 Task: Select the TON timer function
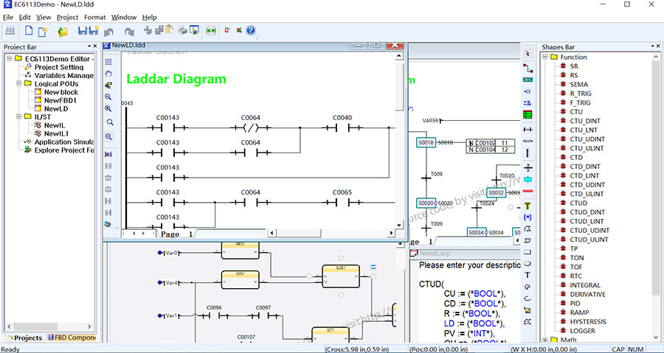[577, 257]
